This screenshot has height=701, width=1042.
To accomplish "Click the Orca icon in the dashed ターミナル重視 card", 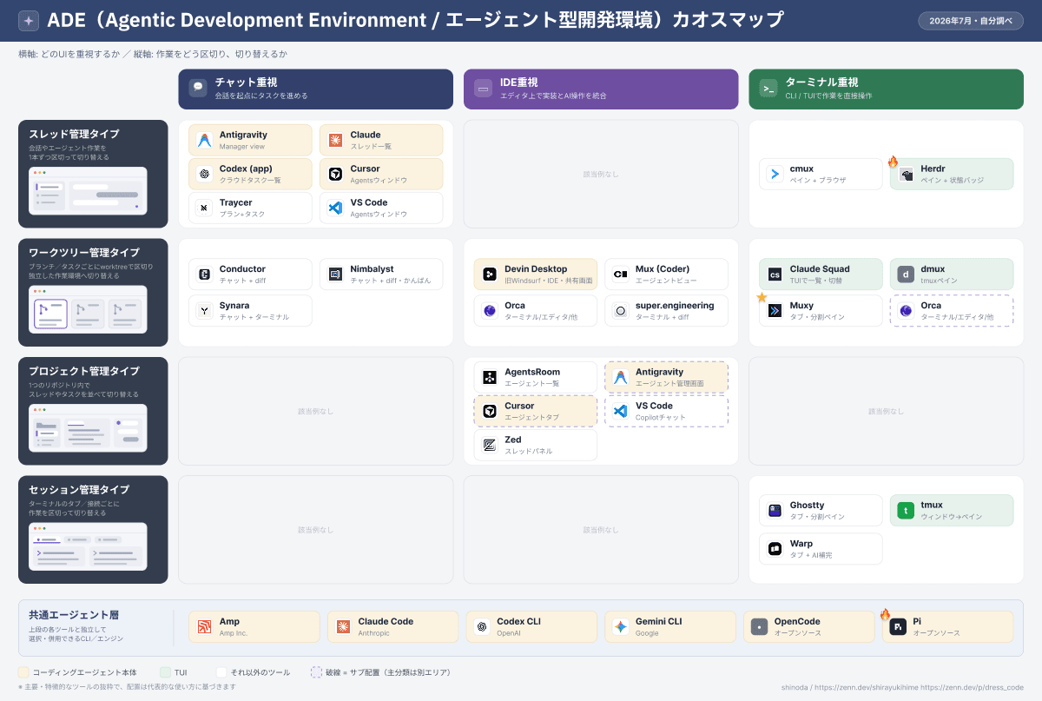I will click(x=907, y=310).
